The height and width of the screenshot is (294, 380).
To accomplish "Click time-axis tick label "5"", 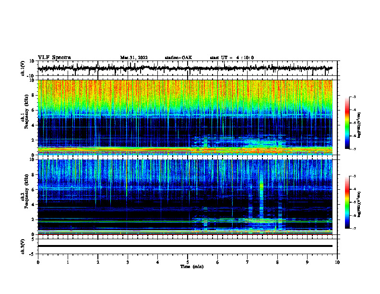I will [x=188, y=262].
